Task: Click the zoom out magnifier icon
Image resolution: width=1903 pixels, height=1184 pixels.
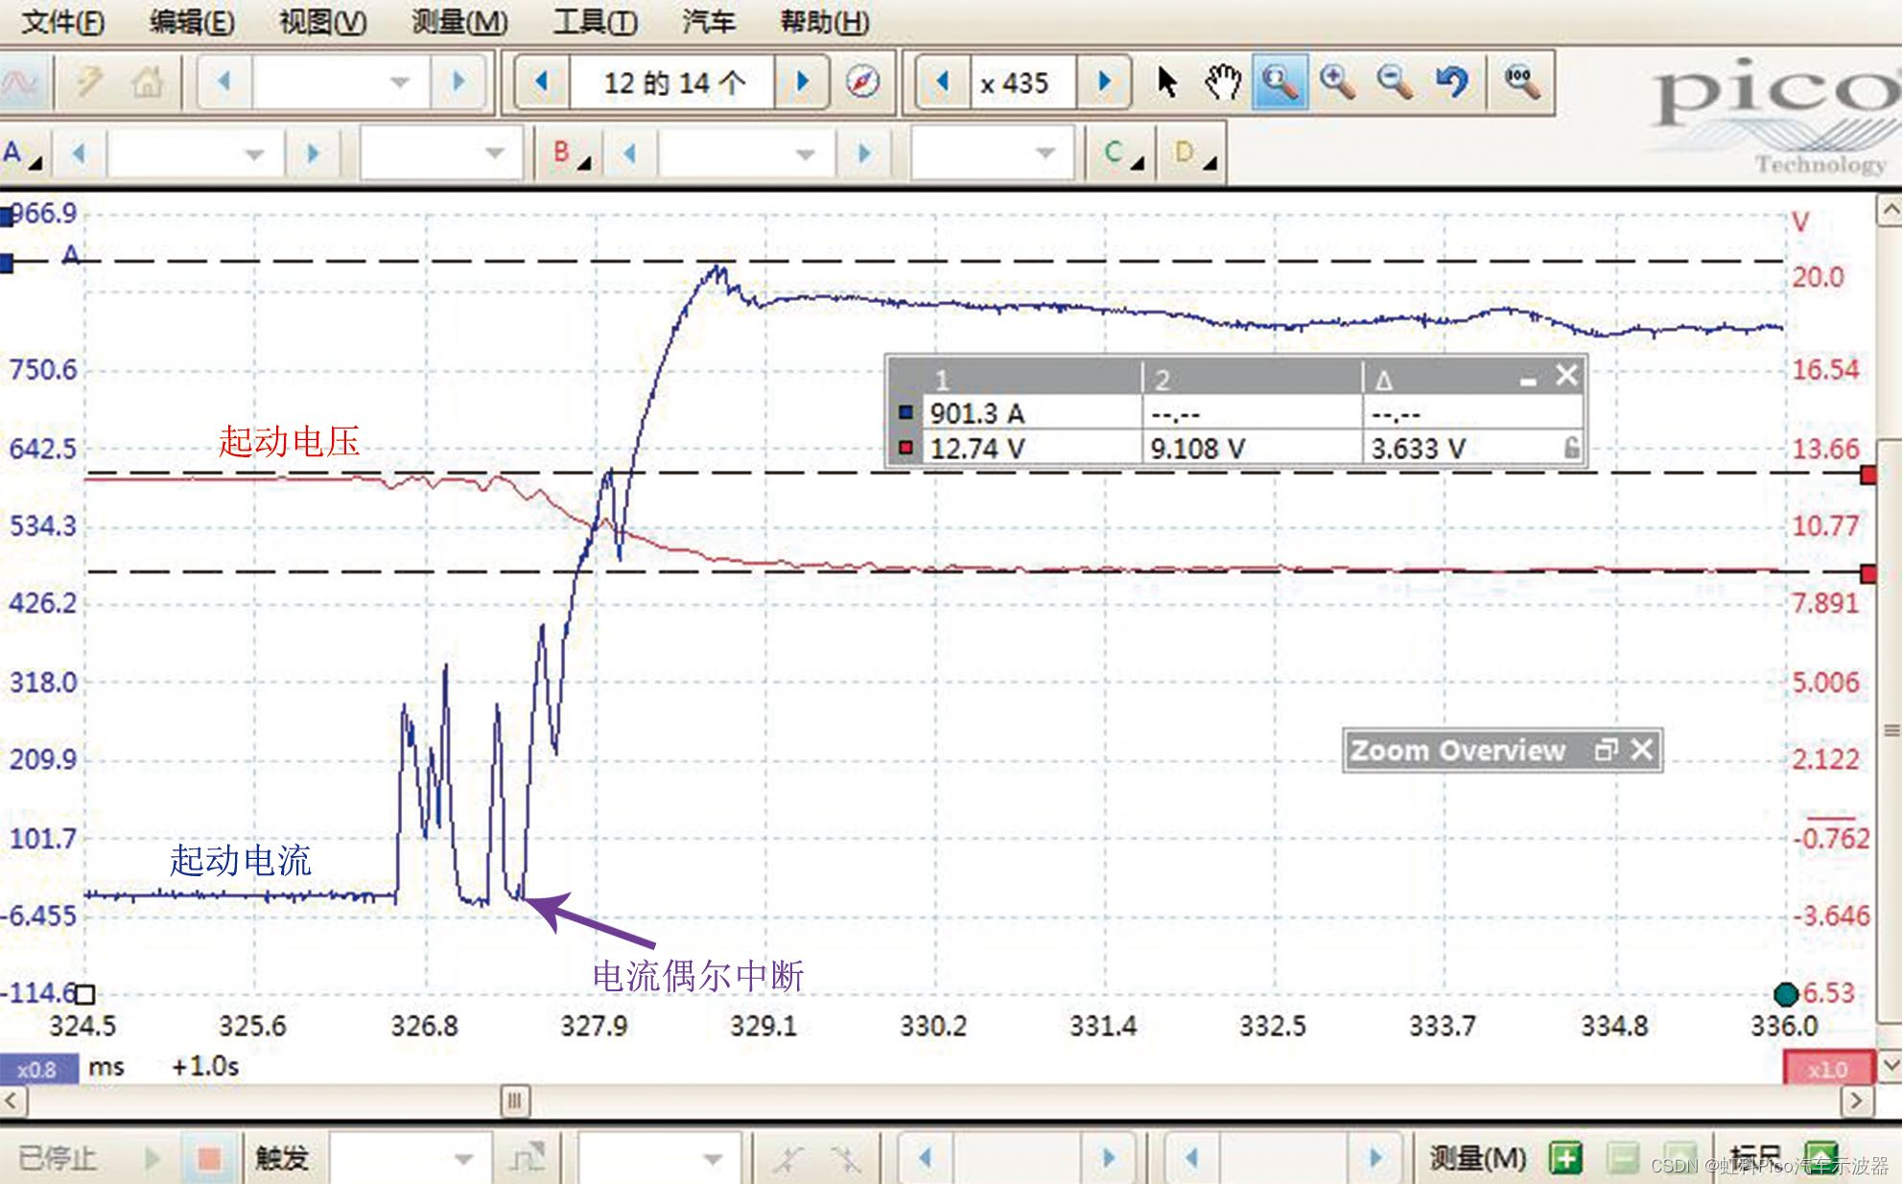Action: point(1395,82)
